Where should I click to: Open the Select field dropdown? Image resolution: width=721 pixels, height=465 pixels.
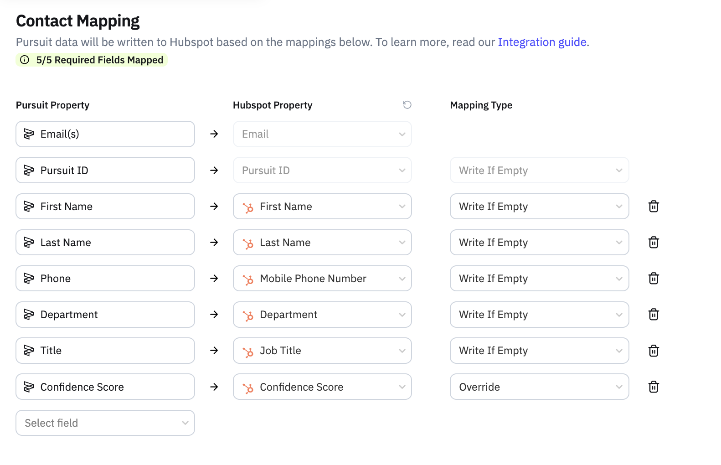tap(105, 423)
